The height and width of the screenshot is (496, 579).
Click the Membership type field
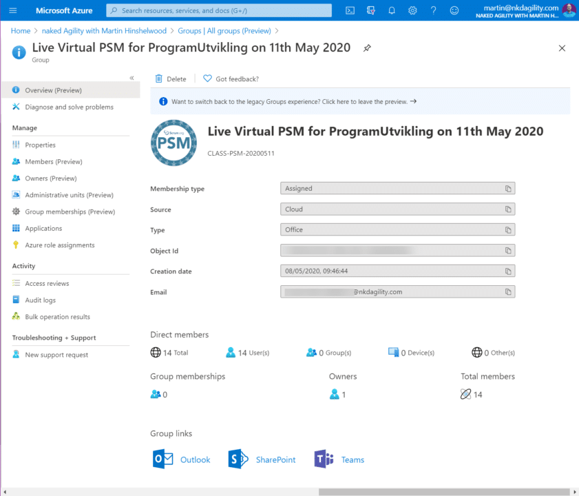397,189
